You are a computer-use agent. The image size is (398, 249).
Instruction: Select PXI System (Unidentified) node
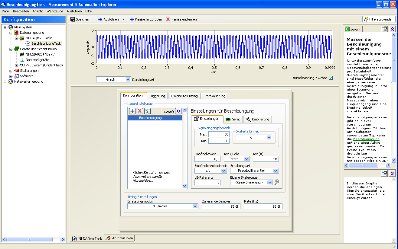point(44,65)
